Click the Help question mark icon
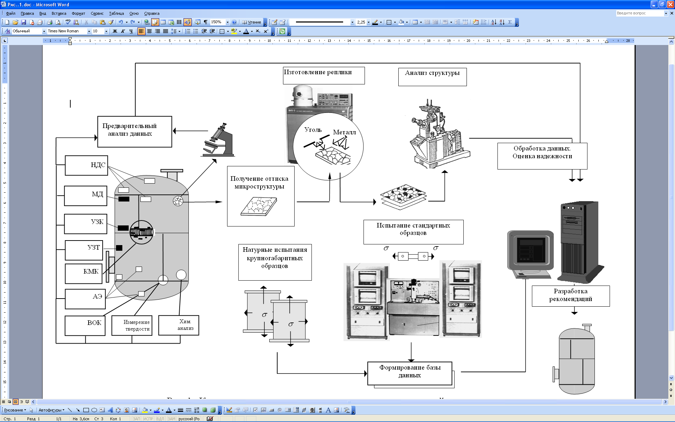Viewport: 675px width, 422px height. (x=234, y=22)
